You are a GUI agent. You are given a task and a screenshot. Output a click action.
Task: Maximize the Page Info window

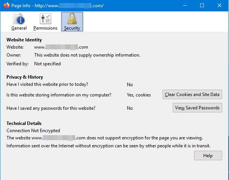point(202,6)
